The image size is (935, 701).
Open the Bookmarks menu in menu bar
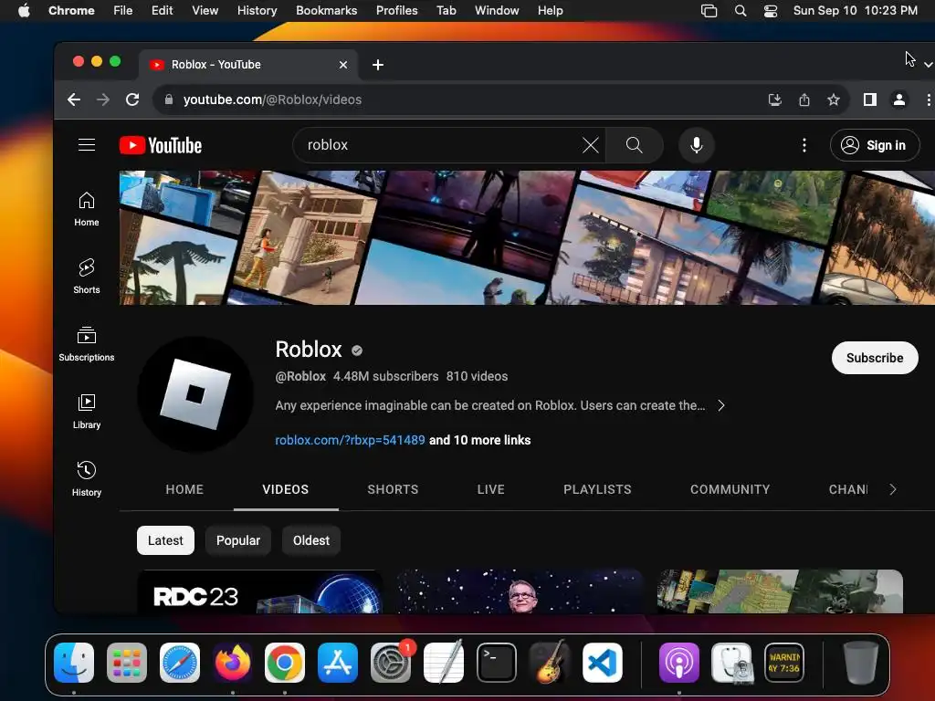(x=326, y=10)
